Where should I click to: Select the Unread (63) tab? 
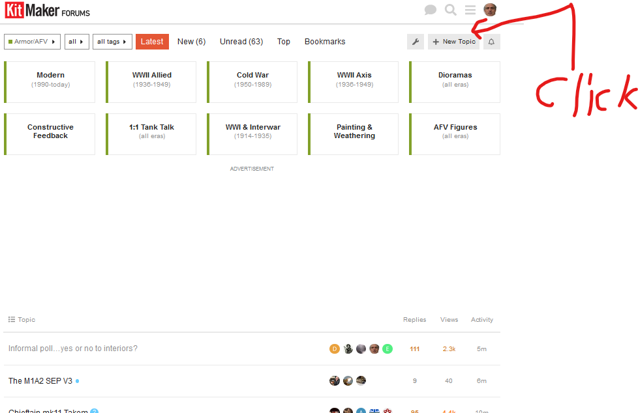click(x=241, y=42)
